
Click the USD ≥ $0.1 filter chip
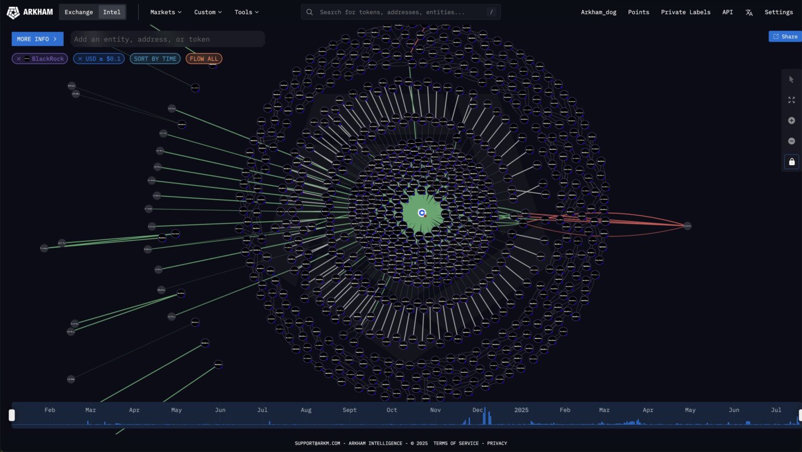click(99, 59)
